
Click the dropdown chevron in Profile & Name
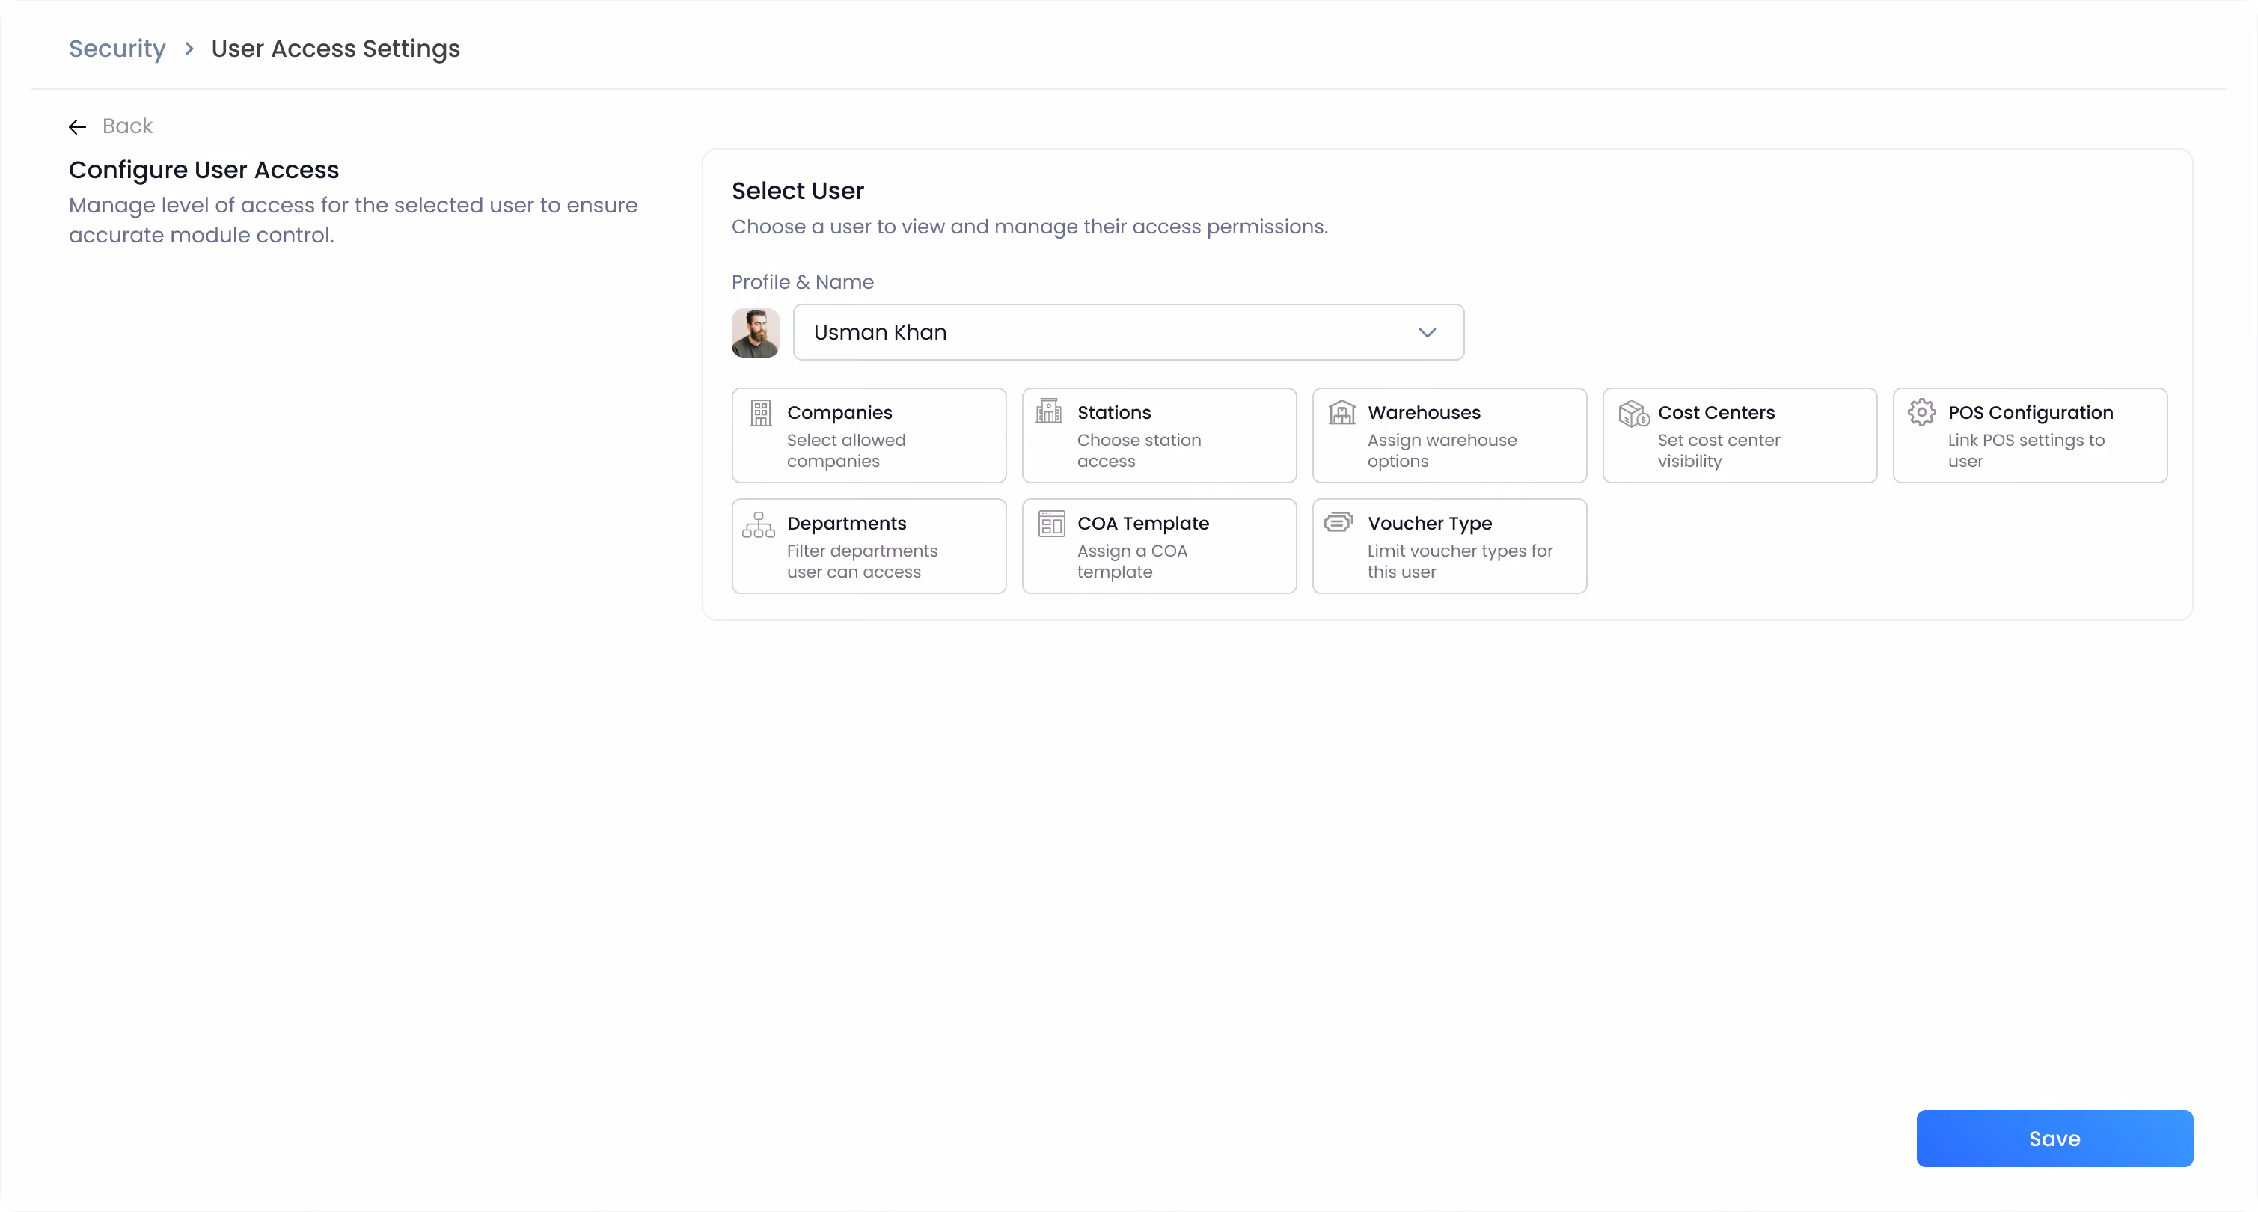pos(1427,333)
